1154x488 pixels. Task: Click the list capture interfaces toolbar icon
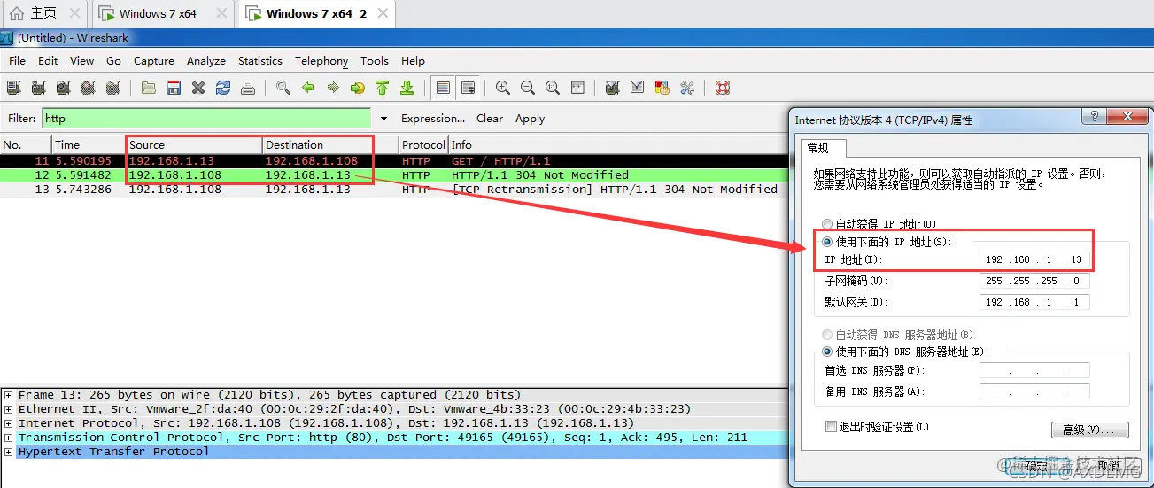coord(13,88)
